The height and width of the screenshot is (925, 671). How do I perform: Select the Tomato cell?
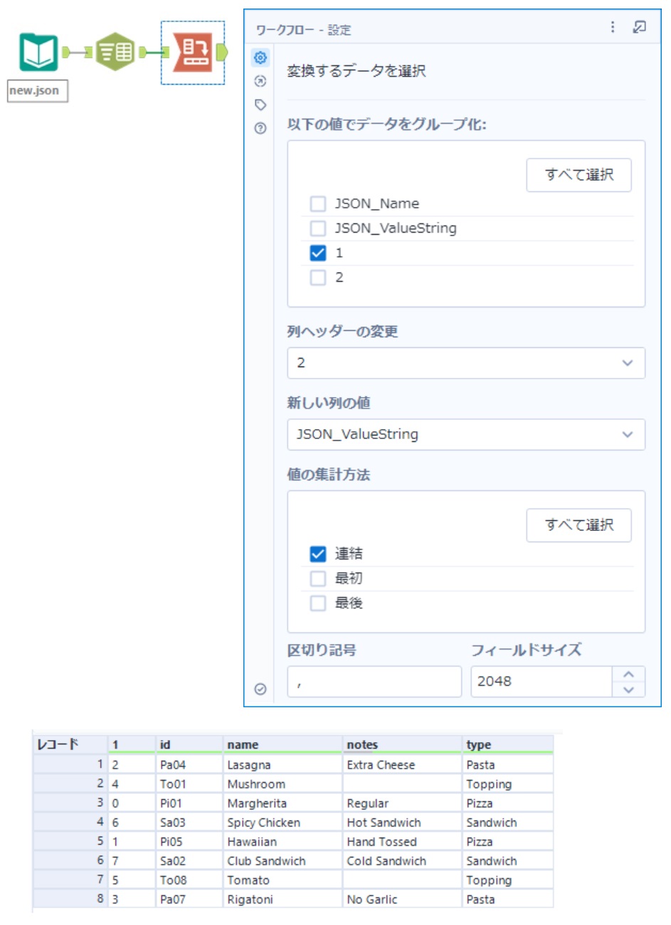coord(282,880)
